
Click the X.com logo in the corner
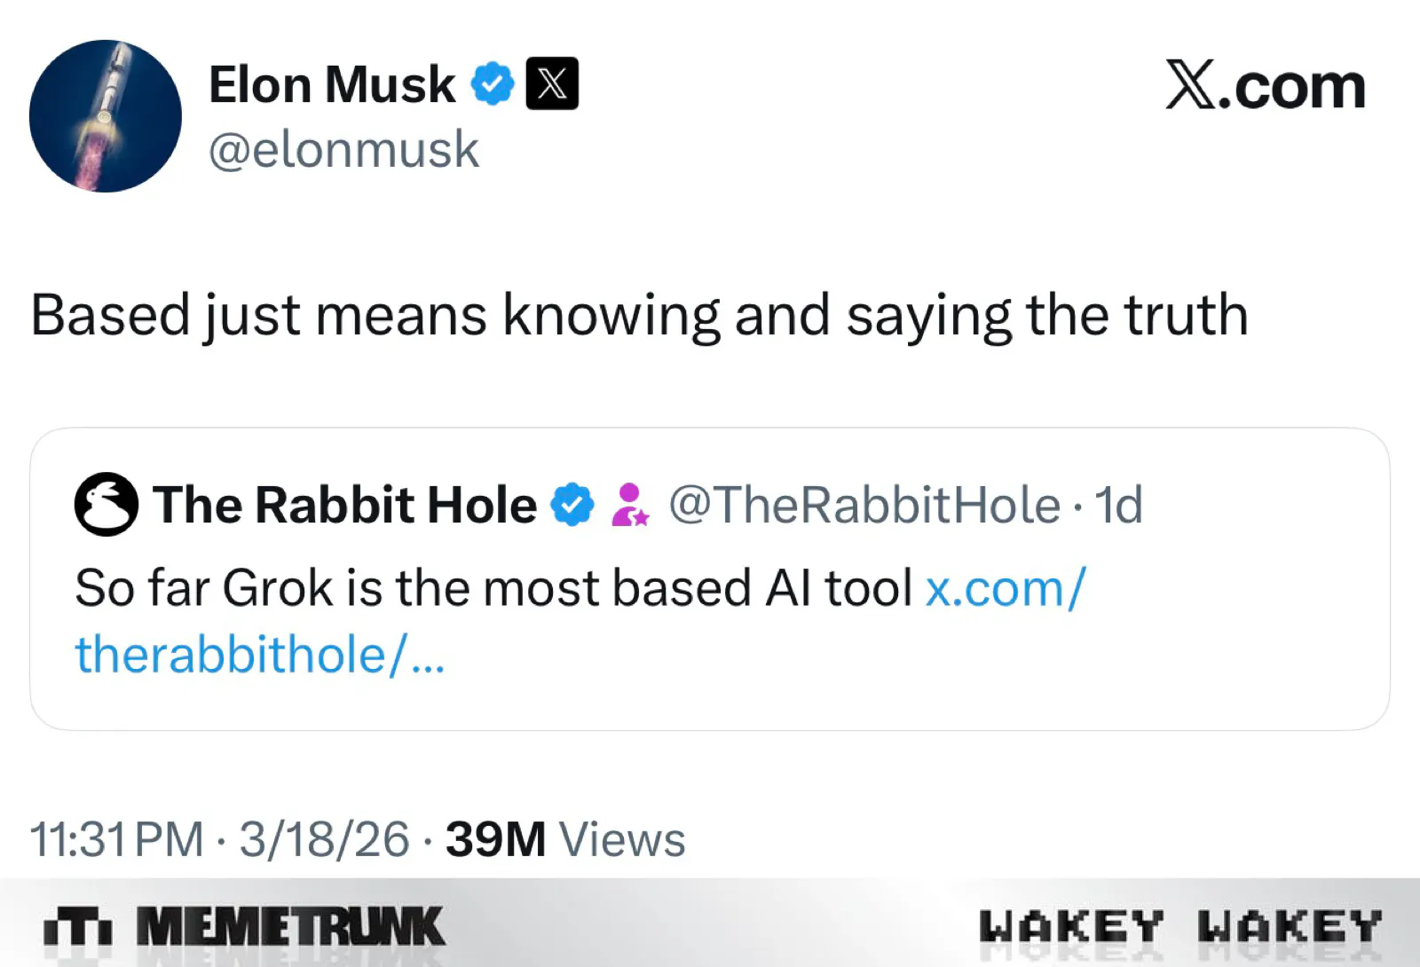[x=1265, y=86]
